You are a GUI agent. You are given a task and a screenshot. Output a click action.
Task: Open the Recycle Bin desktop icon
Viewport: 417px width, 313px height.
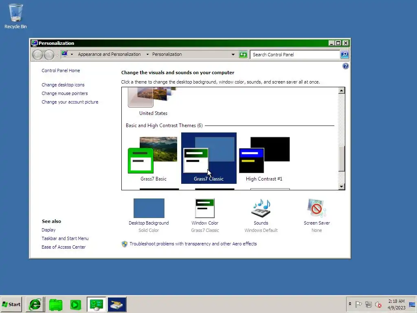pos(15,16)
